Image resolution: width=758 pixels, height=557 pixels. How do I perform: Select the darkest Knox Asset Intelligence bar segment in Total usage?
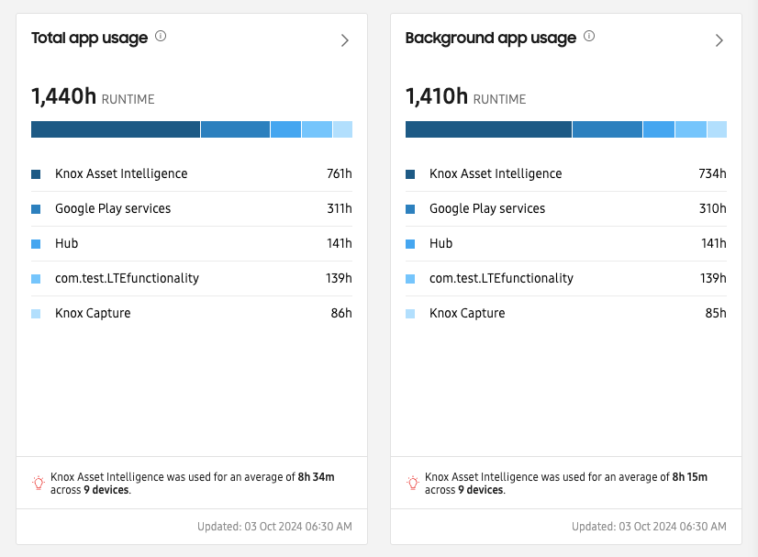click(115, 129)
